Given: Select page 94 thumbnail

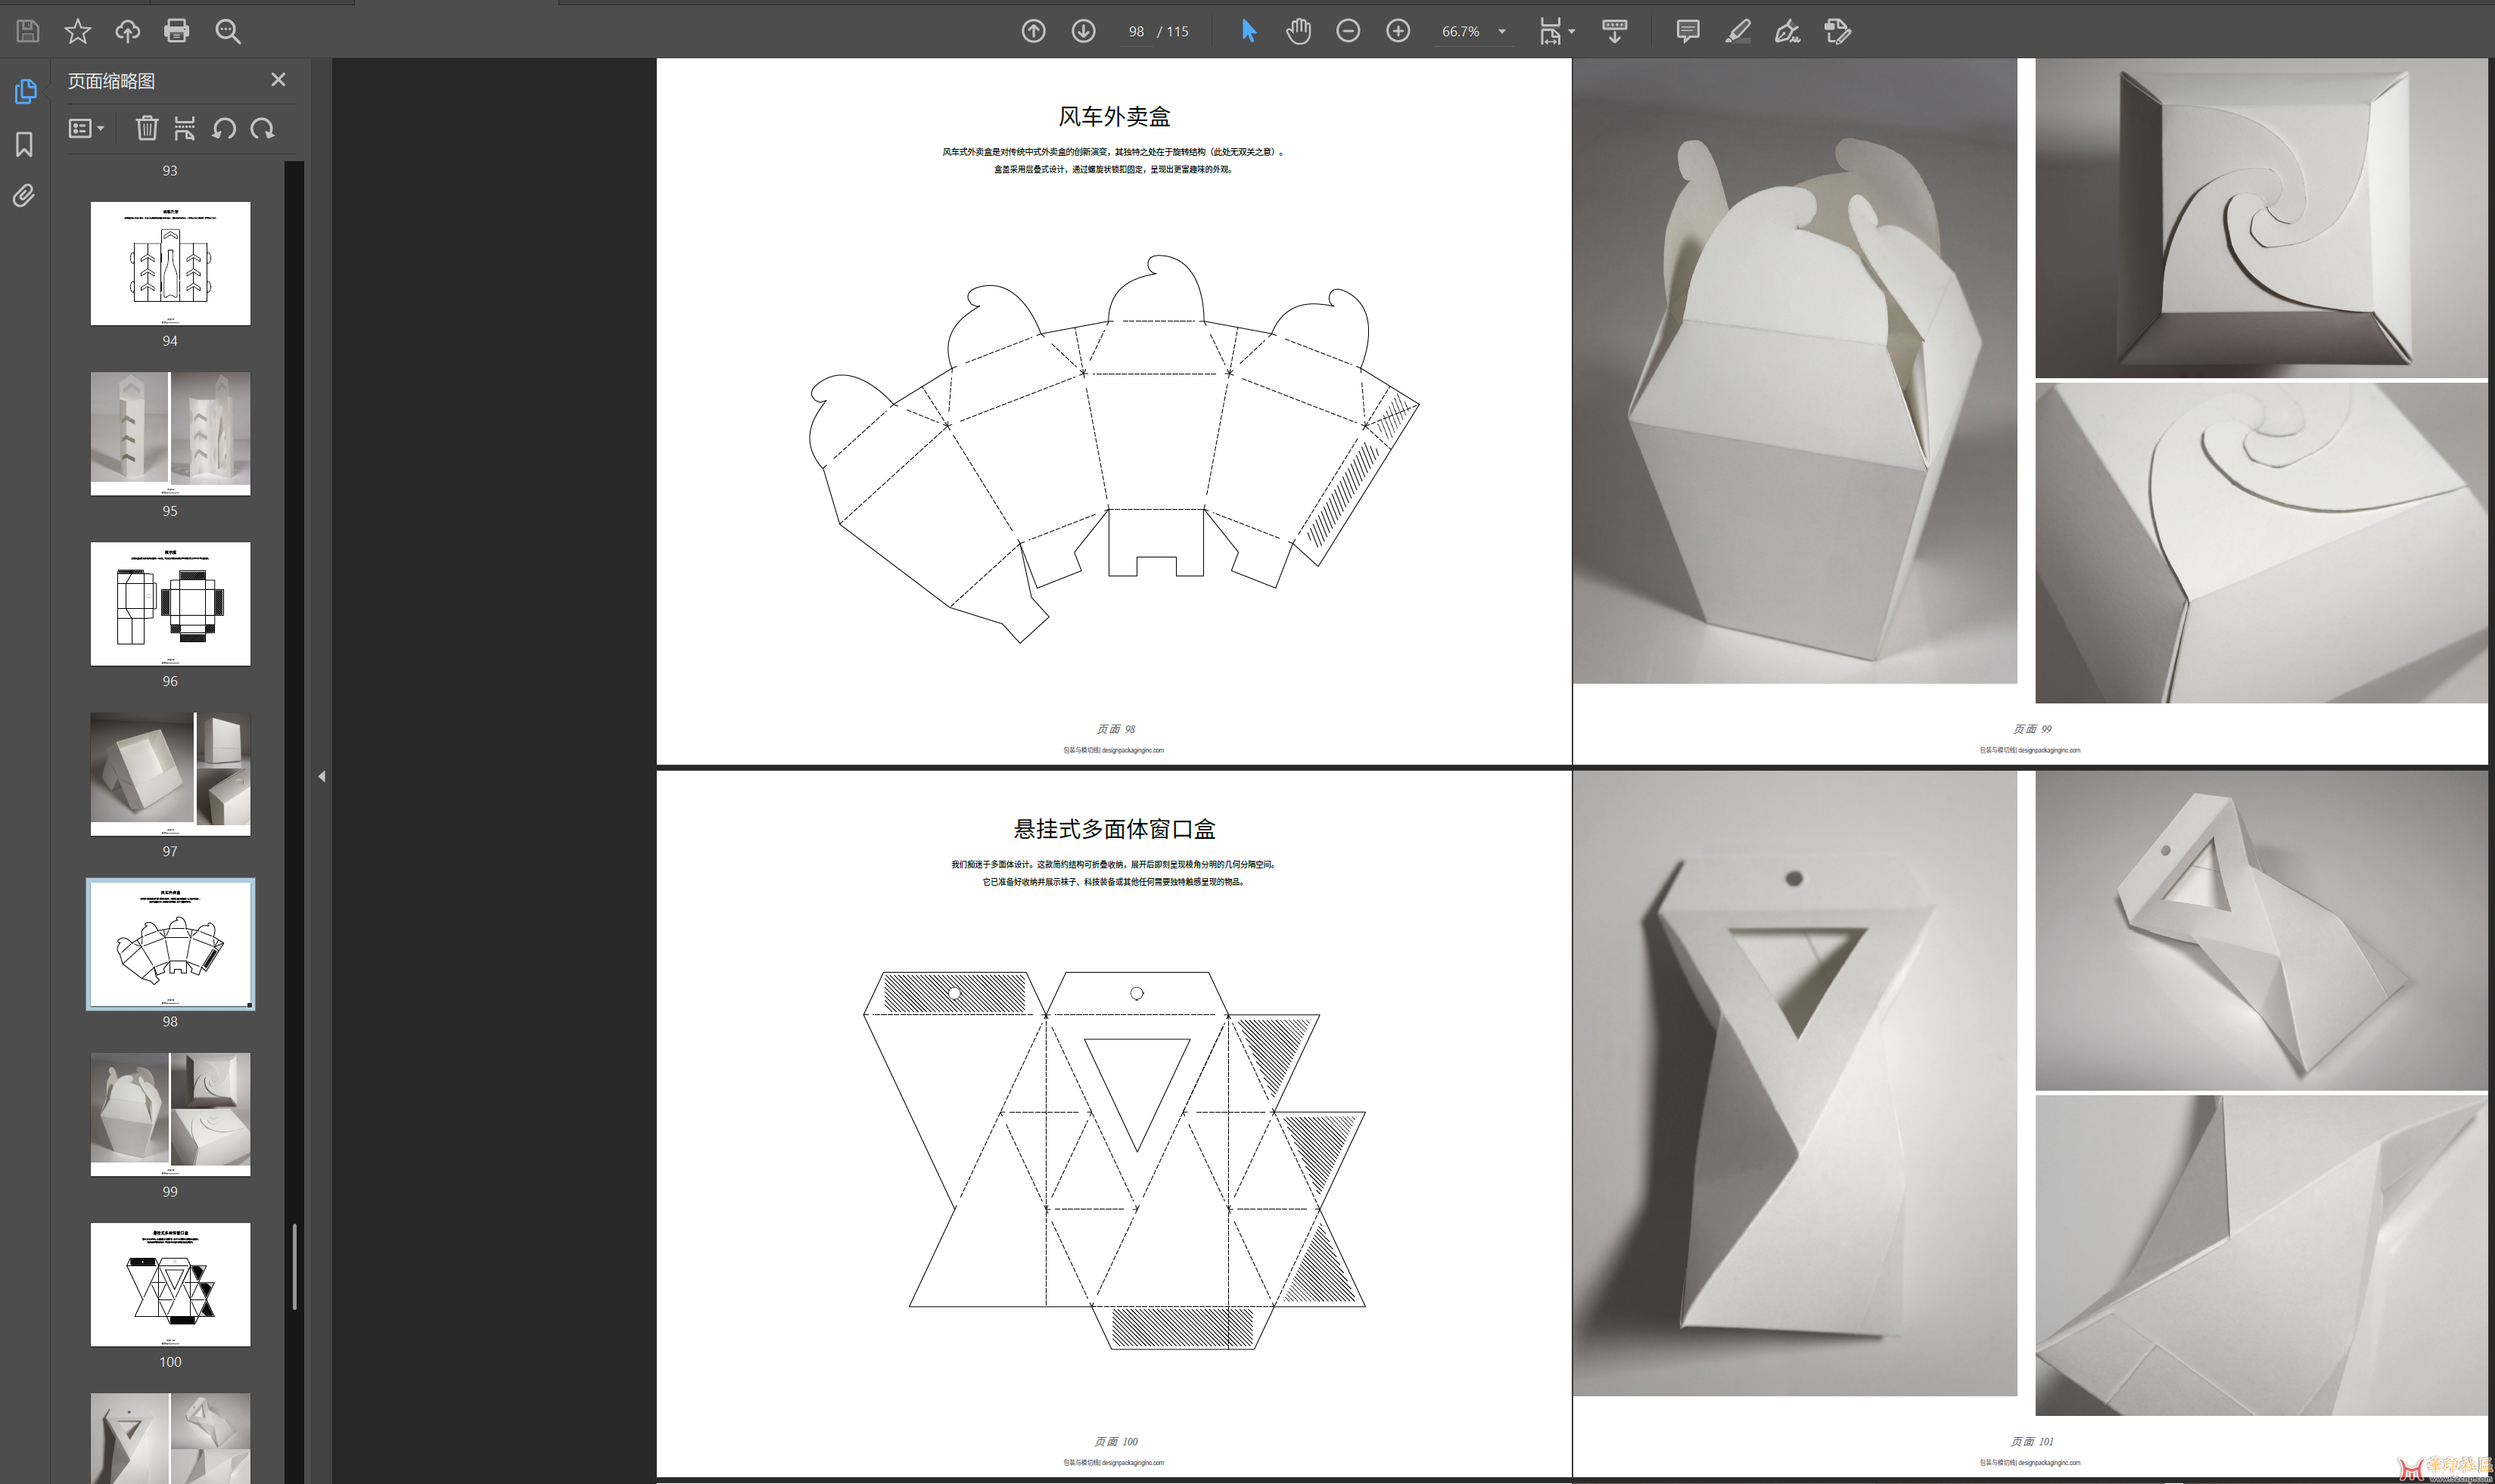Looking at the screenshot, I should tap(170, 263).
